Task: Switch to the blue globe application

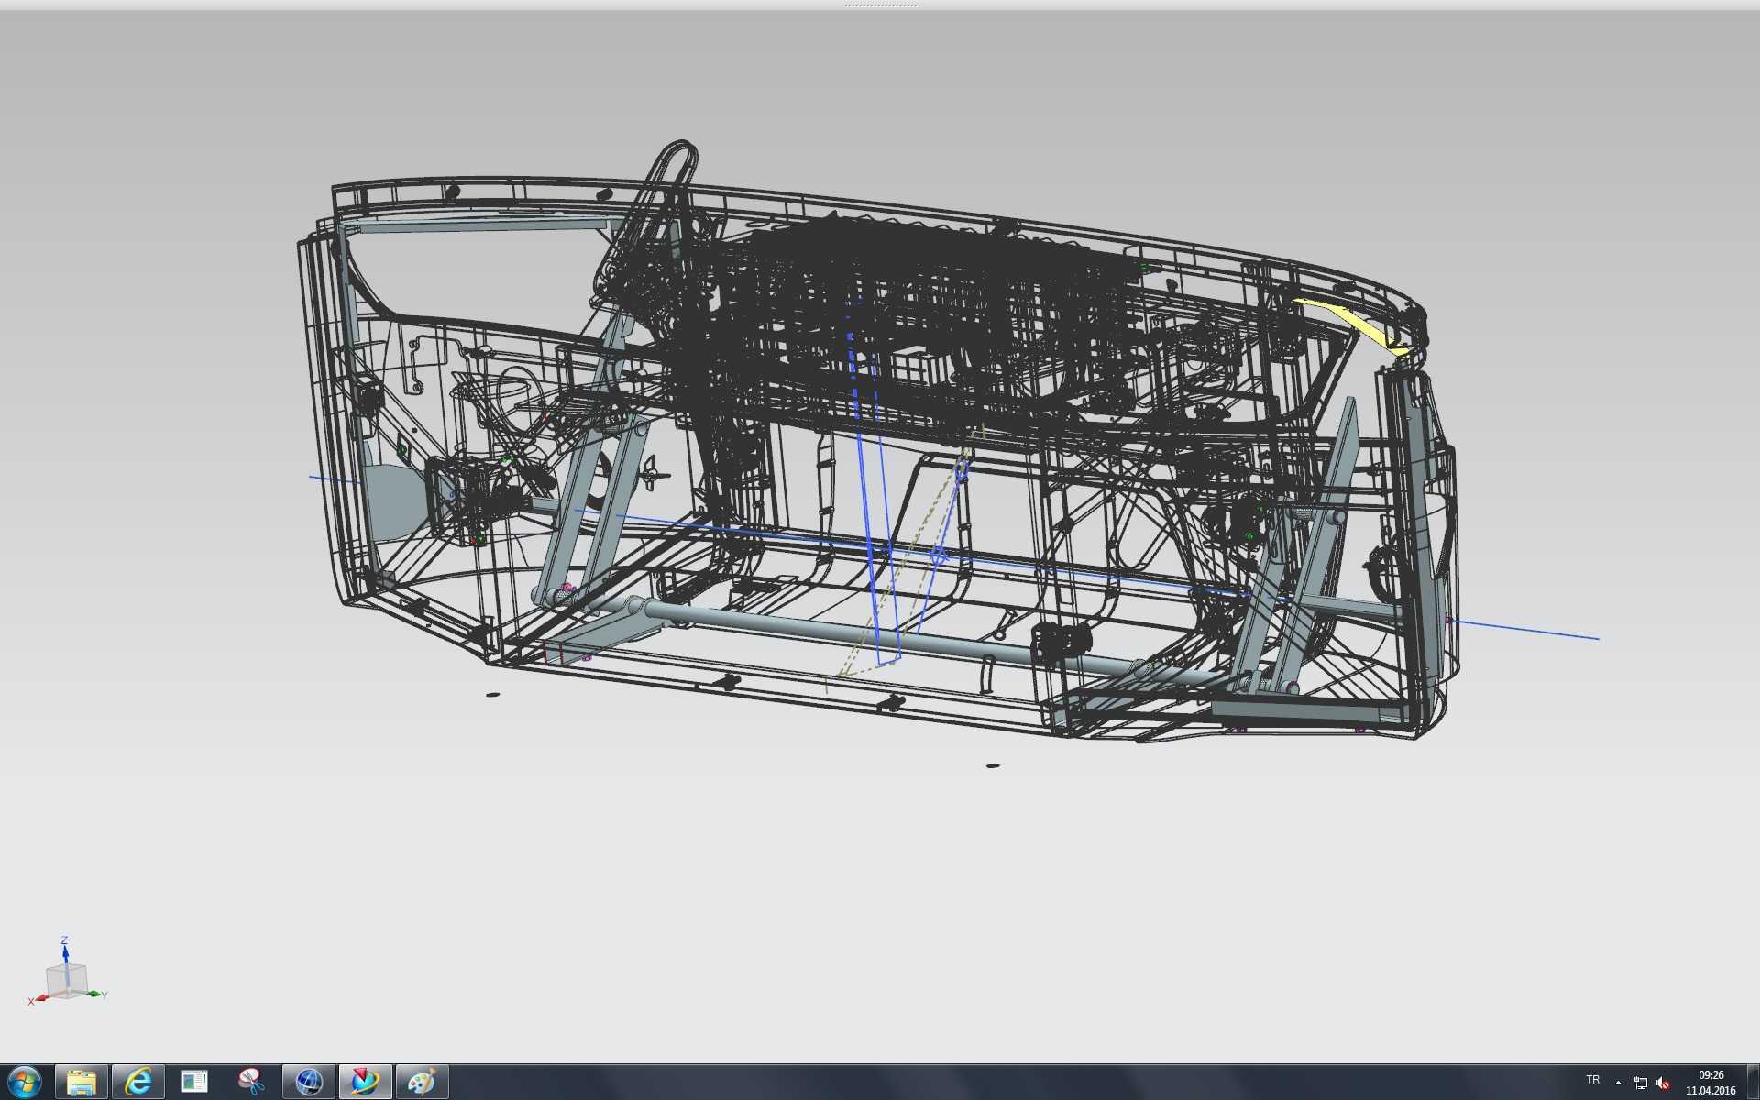Action: pos(309,1083)
